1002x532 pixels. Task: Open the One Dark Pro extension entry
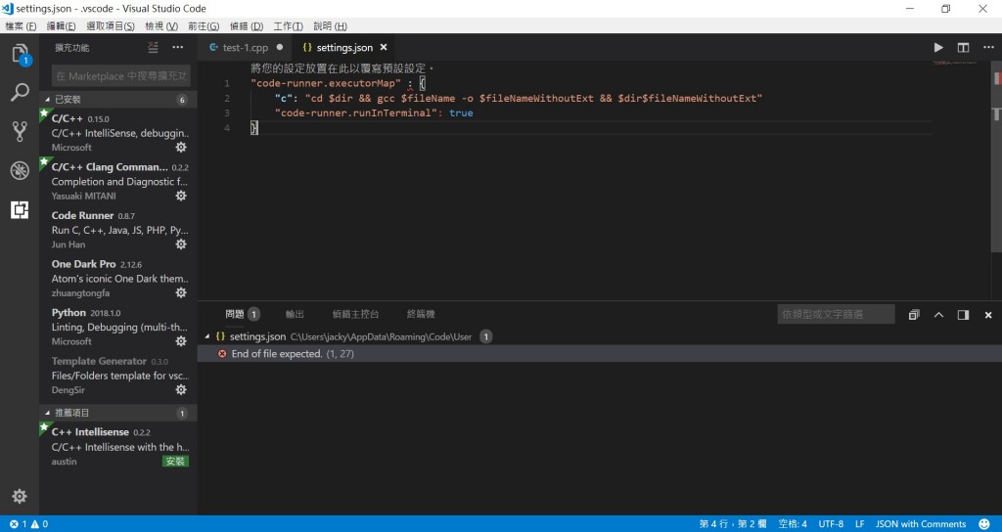point(118,278)
